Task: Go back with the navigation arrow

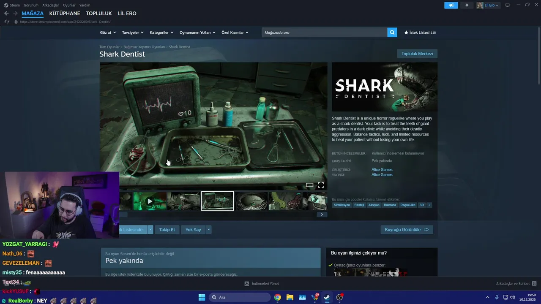Action: (x=6, y=14)
